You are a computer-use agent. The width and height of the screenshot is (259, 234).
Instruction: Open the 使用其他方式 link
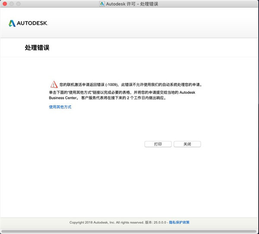60,107
